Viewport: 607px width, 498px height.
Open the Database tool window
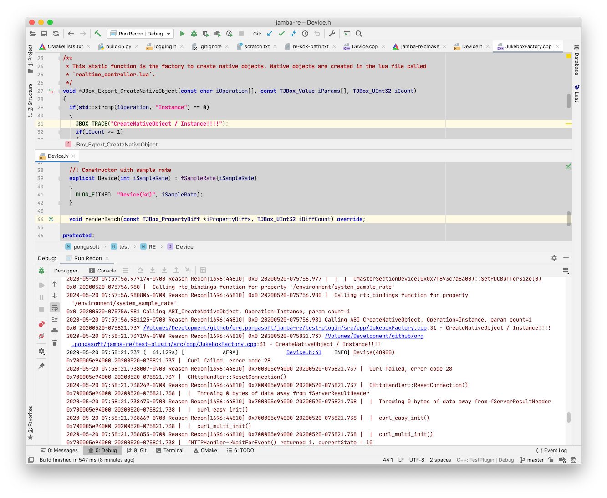tap(576, 60)
